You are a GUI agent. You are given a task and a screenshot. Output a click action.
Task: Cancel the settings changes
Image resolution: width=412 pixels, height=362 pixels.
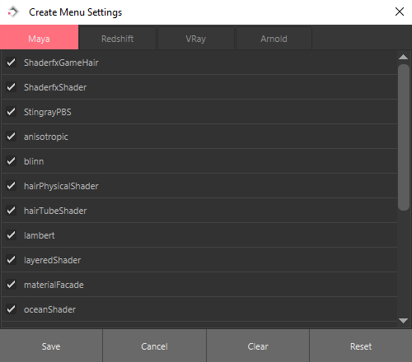tap(154, 346)
